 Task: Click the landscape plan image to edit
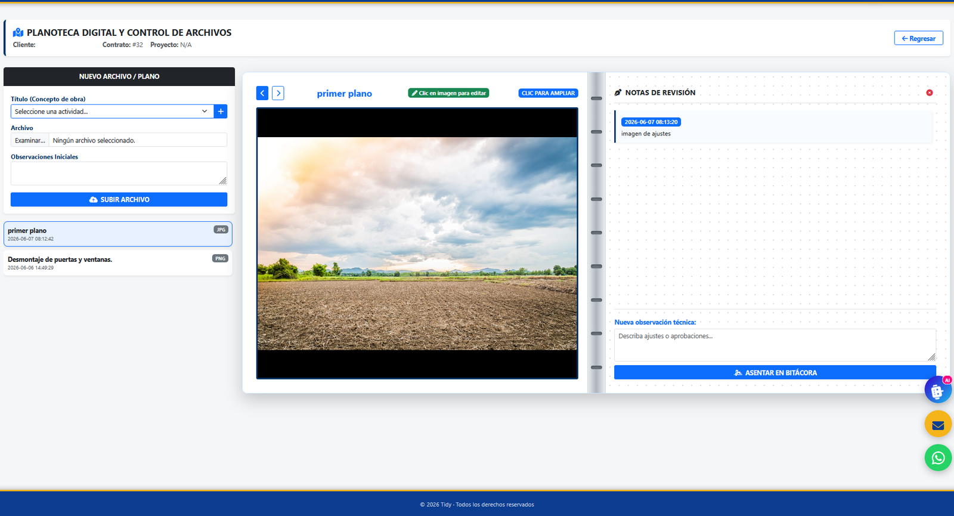tap(417, 243)
